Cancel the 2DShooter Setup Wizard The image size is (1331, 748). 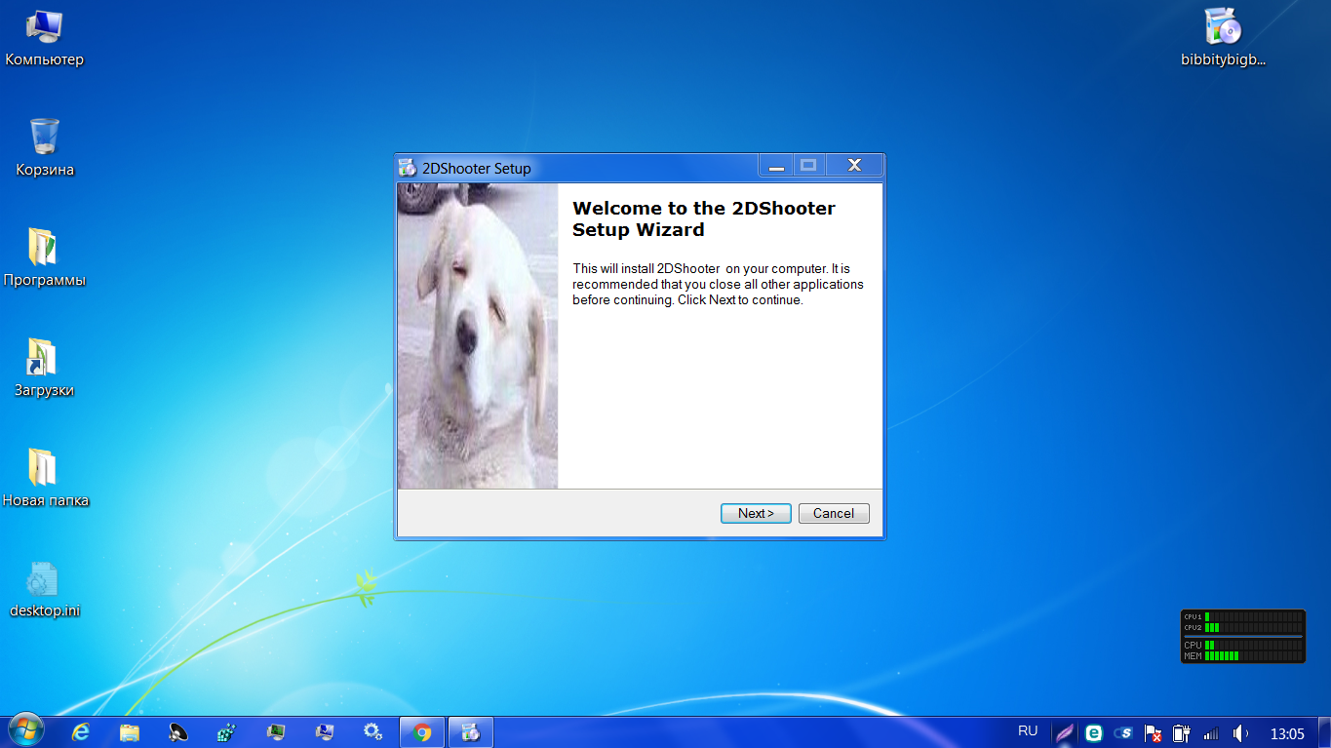coord(834,513)
